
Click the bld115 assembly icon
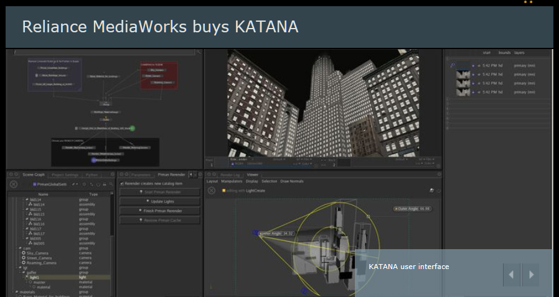click(x=31, y=214)
